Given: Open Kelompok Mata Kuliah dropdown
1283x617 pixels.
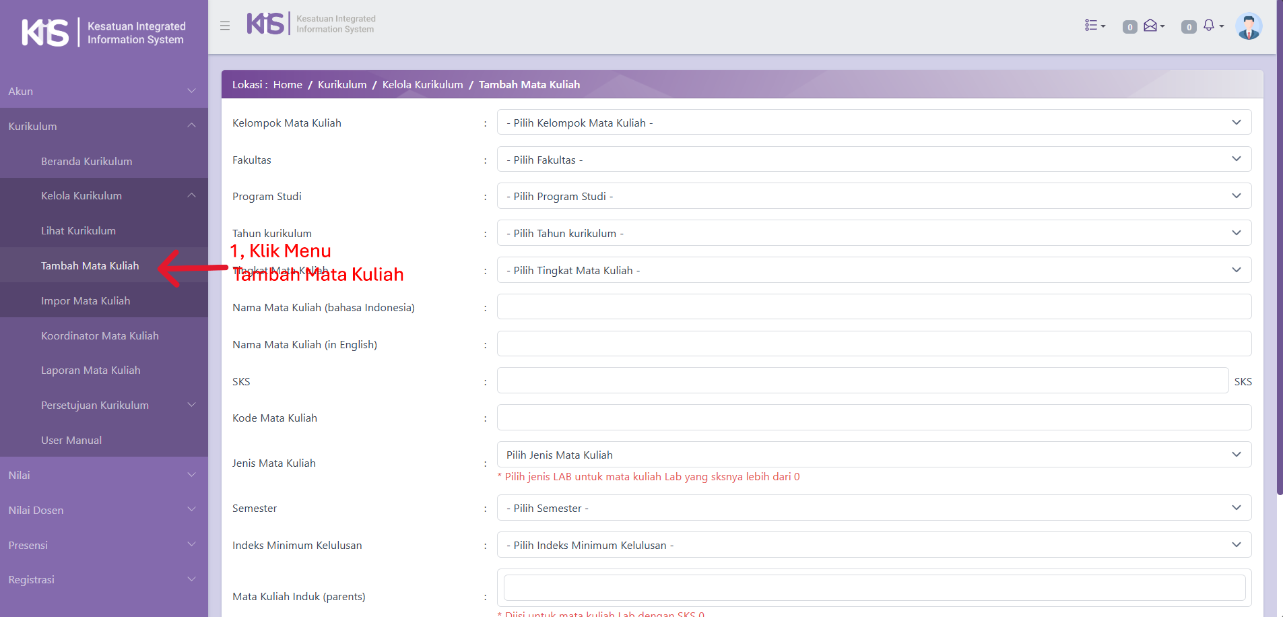Looking at the screenshot, I should point(874,123).
